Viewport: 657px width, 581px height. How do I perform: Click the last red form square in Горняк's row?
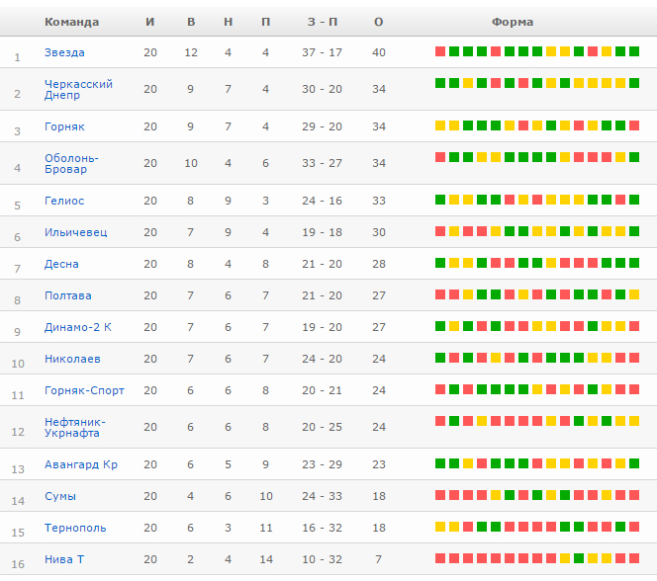click(x=634, y=125)
